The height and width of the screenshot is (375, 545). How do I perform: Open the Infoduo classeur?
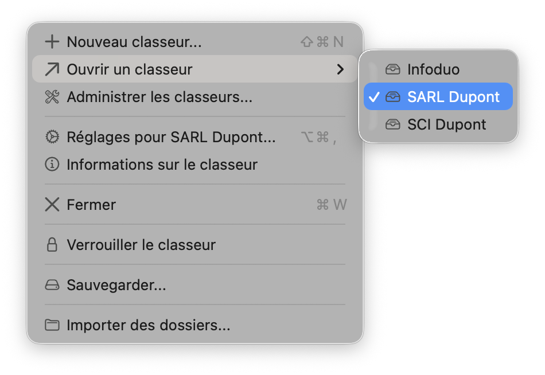433,69
